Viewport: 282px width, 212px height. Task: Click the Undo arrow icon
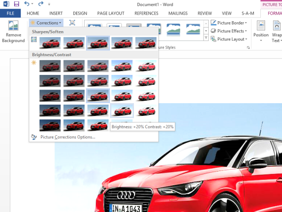pos(28,4)
